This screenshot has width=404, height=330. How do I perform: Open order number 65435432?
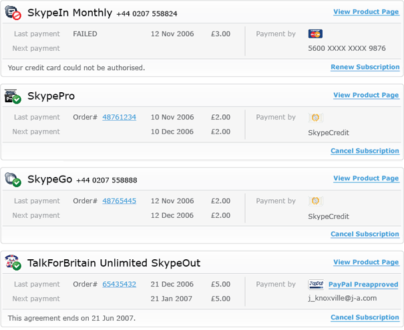point(120,285)
